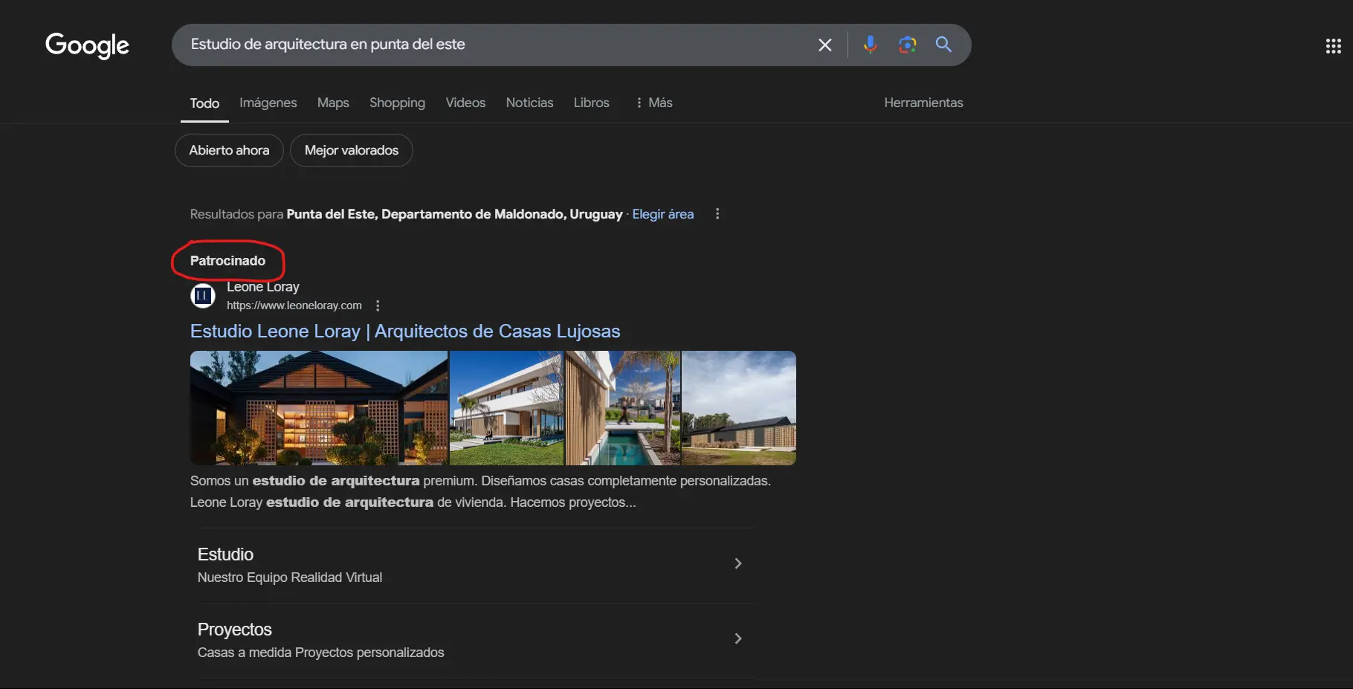Open Google Lens image search icon
Image resolution: width=1353 pixels, height=689 pixels.
point(907,45)
